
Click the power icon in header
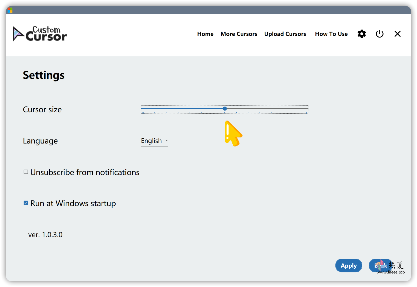[x=379, y=34]
